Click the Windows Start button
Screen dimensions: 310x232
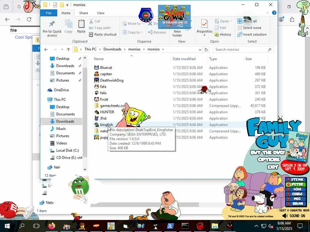[7, 226]
